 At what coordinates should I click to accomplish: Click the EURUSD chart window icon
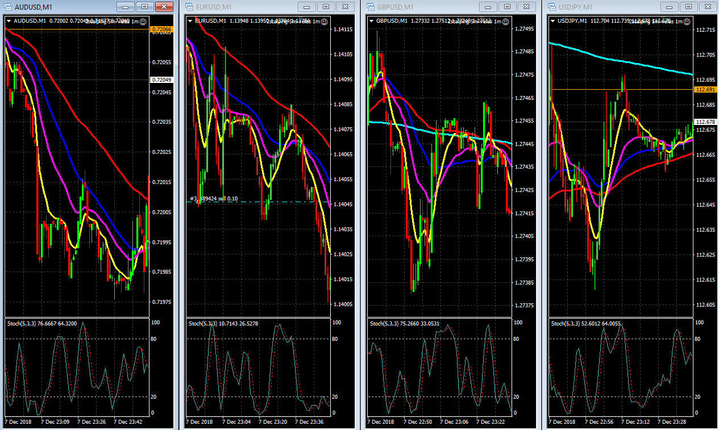coord(189,7)
